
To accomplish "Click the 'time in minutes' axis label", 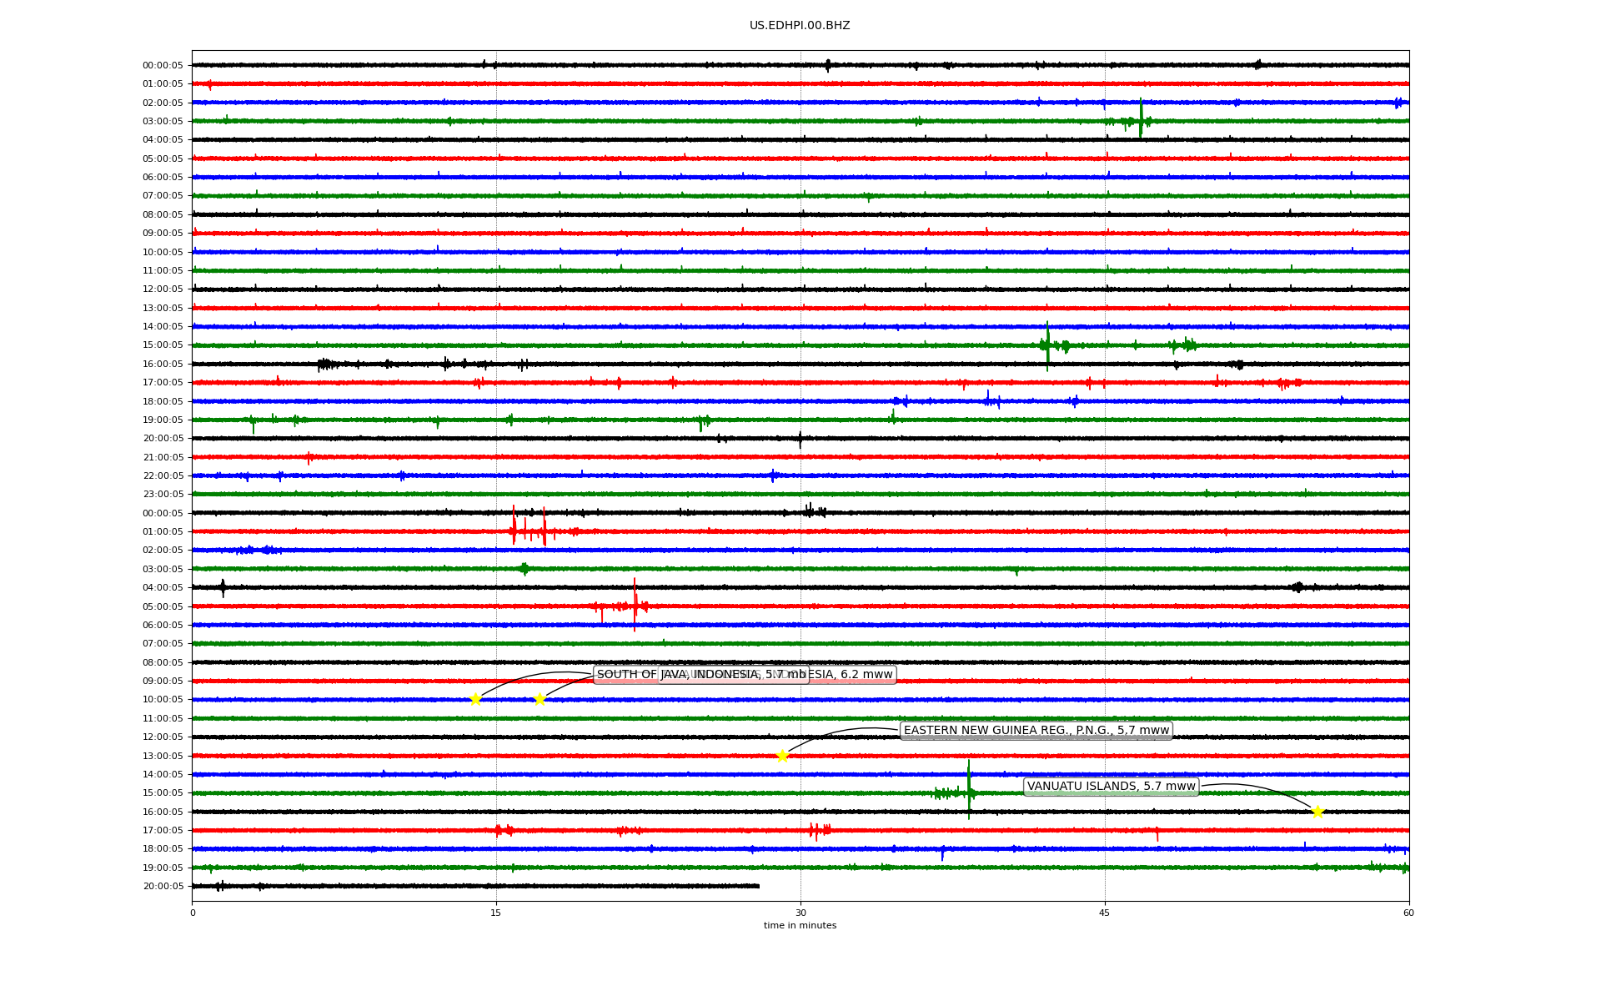I will tap(800, 925).
